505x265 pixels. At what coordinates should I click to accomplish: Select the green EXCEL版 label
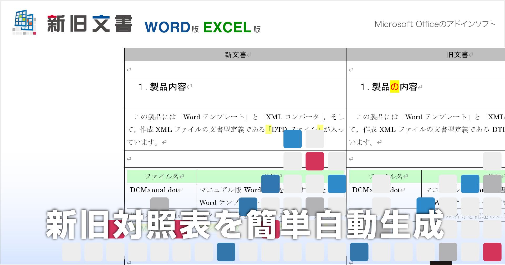[232, 27]
